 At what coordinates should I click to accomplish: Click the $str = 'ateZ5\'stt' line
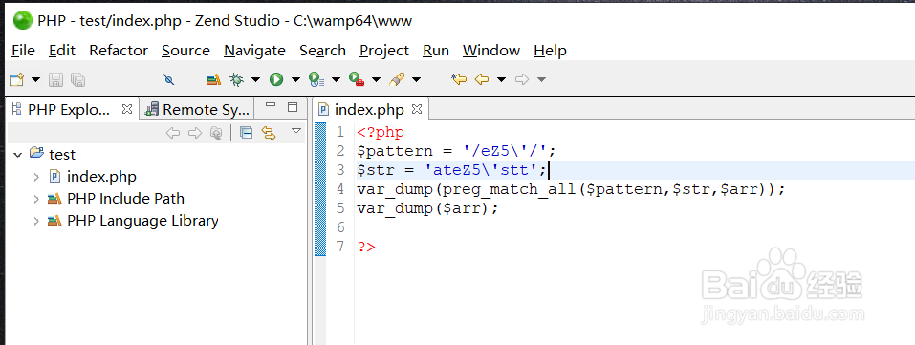(451, 171)
